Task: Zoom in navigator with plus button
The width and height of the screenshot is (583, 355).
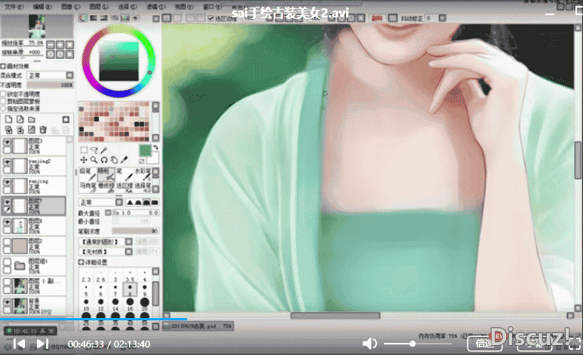Action: (60, 44)
